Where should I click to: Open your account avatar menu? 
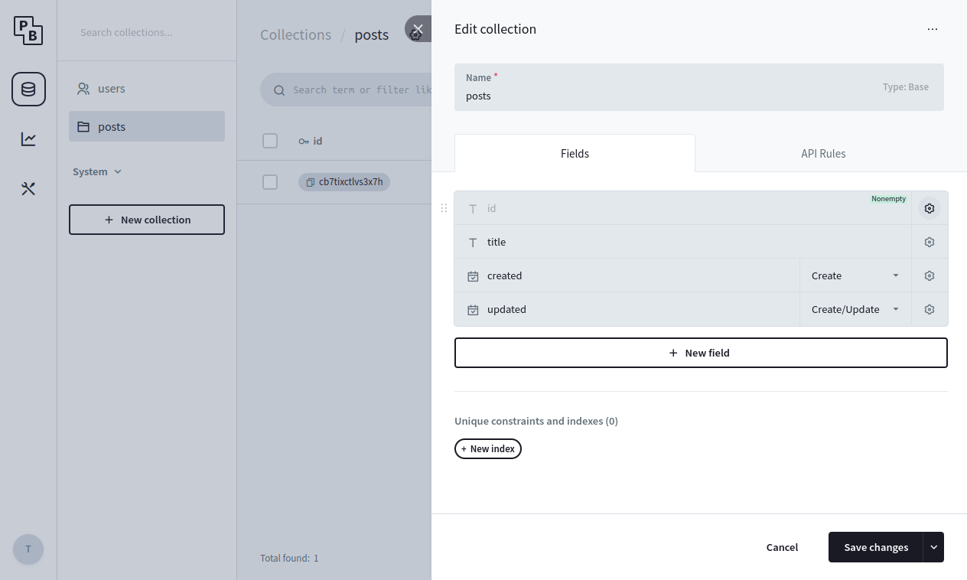[28, 549]
